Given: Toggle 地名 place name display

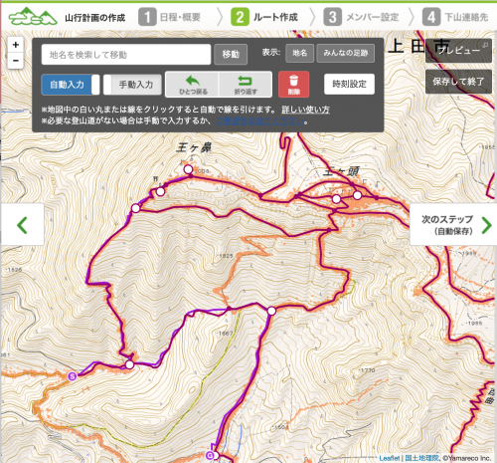Looking at the screenshot, I should (x=299, y=53).
